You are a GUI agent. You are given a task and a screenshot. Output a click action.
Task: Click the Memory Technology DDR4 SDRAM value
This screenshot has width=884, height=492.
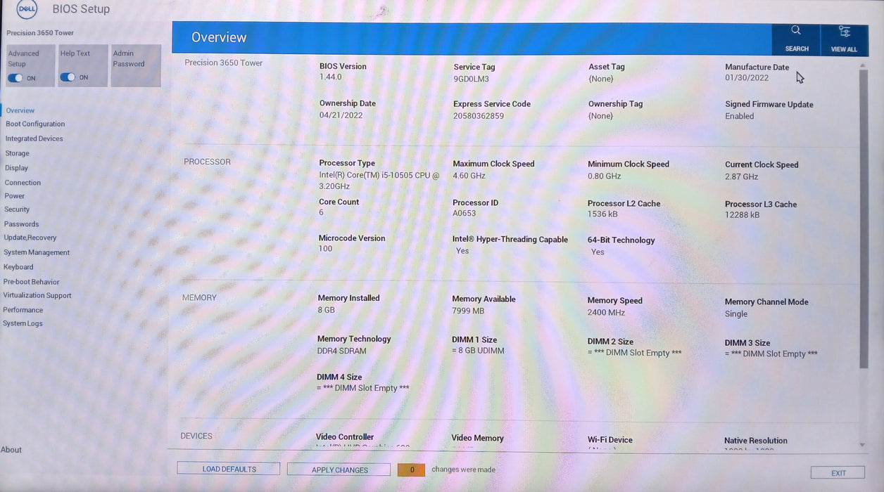pos(341,351)
